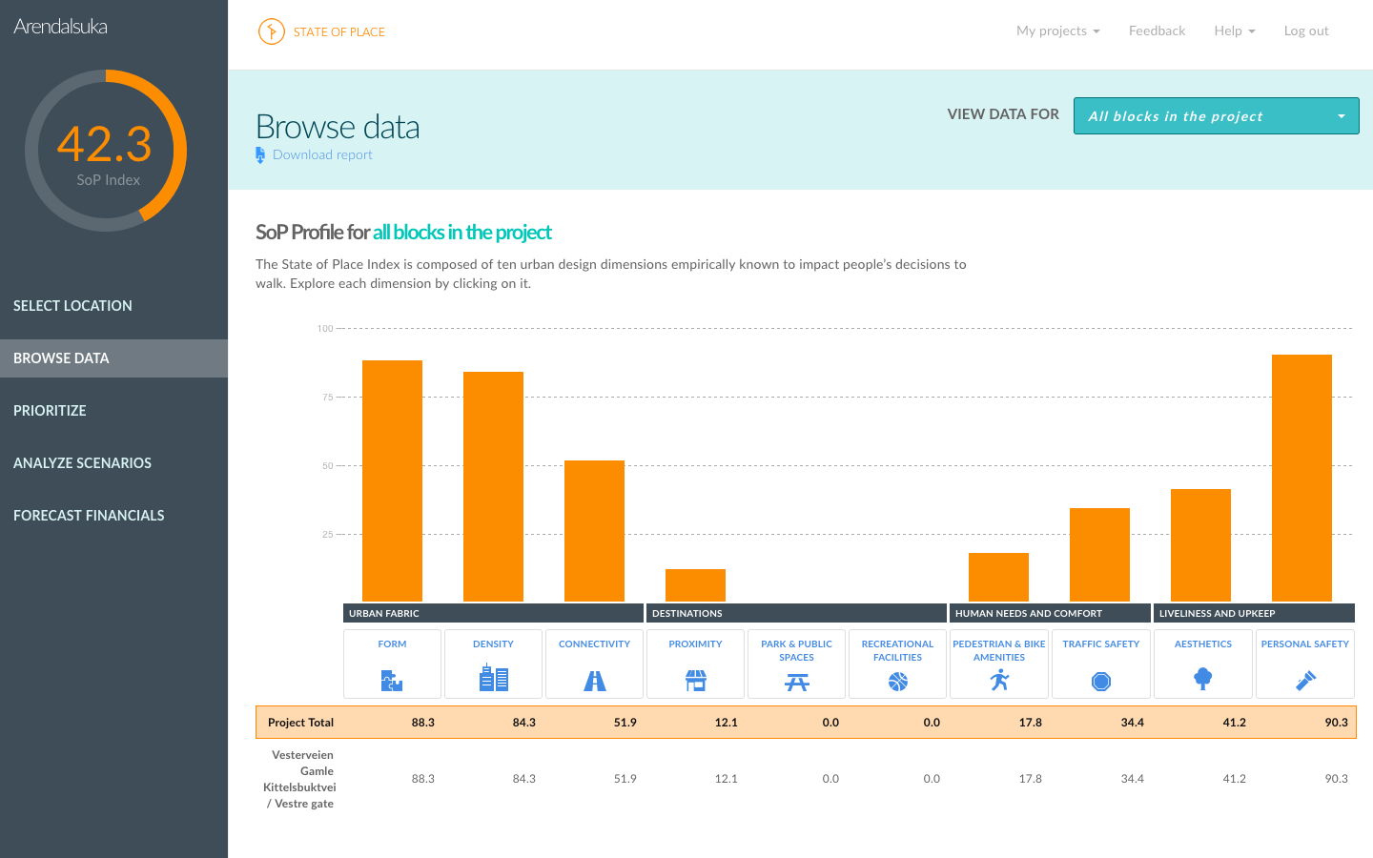Click the Download report link
Viewport: 1373px width, 858px height.
(322, 154)
